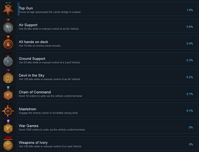Image resolution: width=199 pixels, height=152 pixels.
Task: Click the Top Gun achievement title
Action: (26, 8)
